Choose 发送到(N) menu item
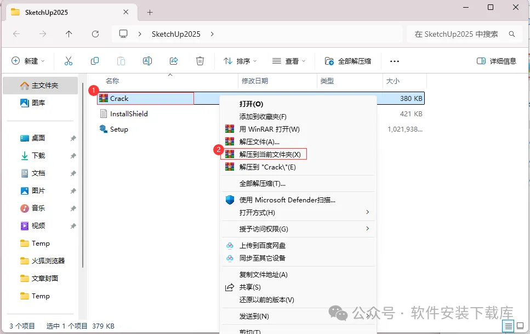This screenshot has height=334, width=530. [298, 316]
